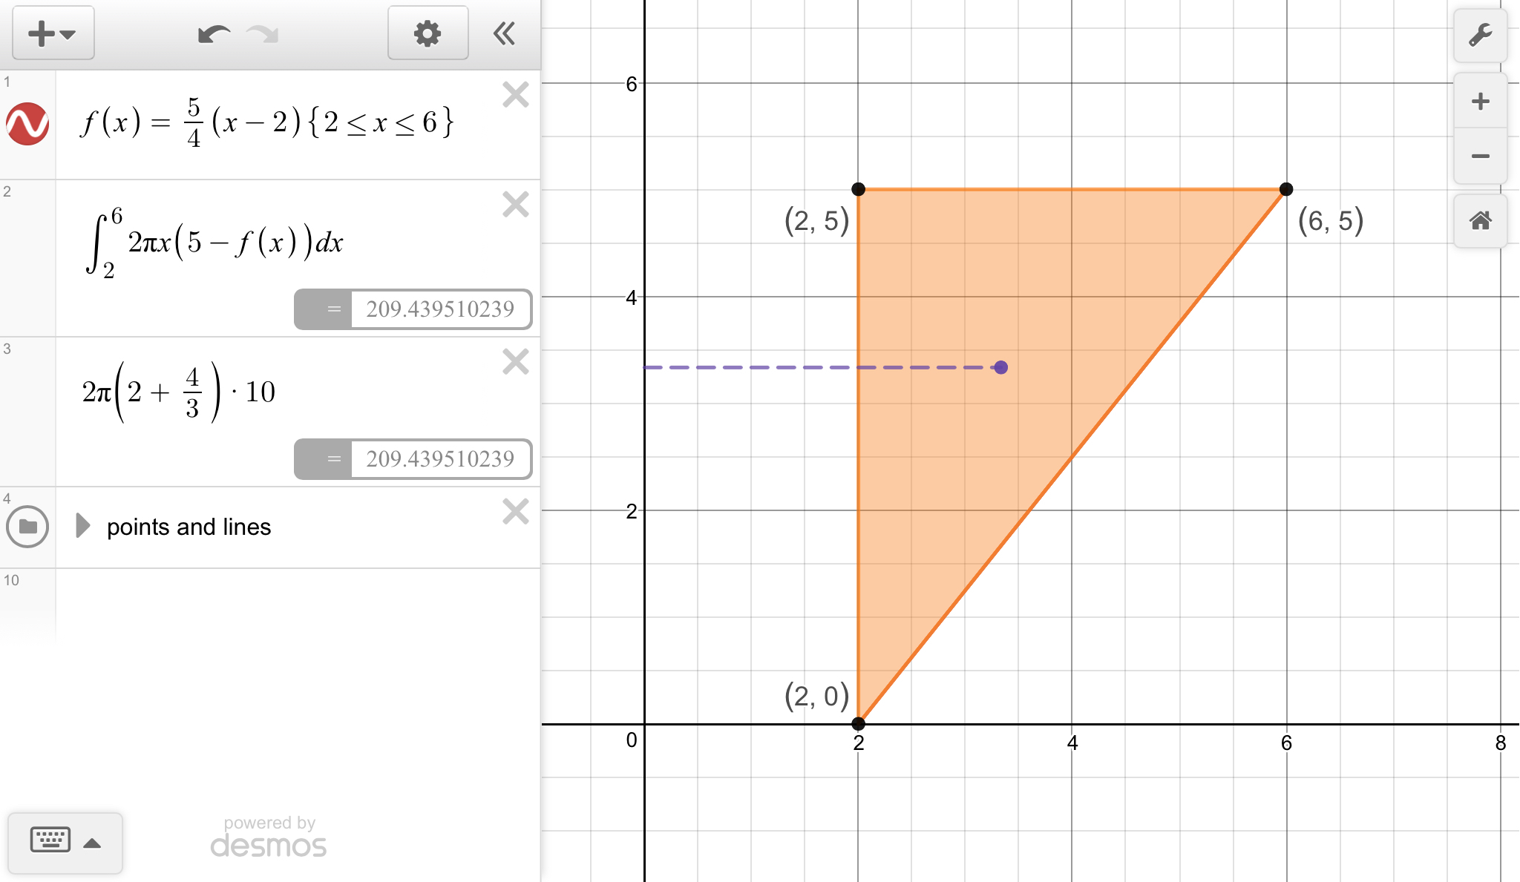Reset graph to default home view
Screen dimensions: 1520x882
click(1480, 220)
